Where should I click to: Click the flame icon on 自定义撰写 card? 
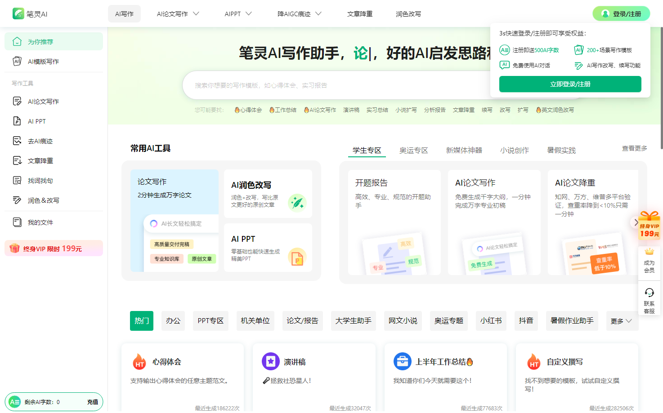click(534, 361)
